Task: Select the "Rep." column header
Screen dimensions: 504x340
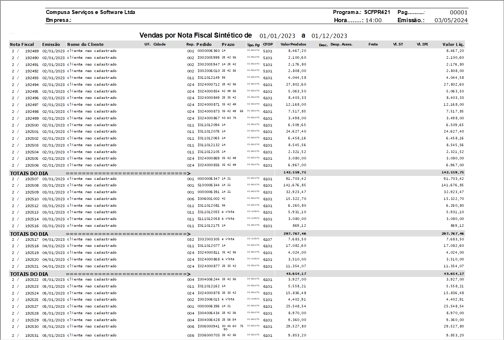Action: (190, 44)
